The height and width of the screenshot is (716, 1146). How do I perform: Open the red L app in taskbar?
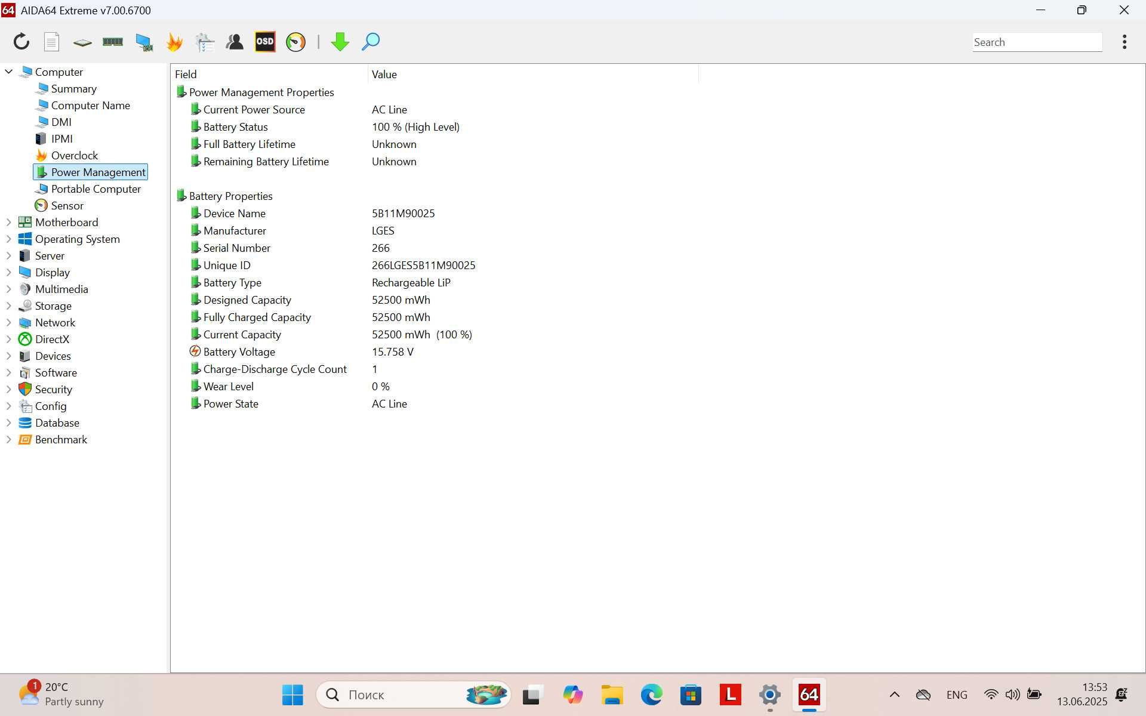point(731,695)
